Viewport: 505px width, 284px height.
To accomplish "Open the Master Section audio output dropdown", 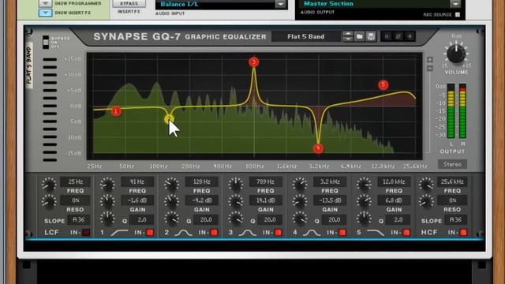I will [455, 4].
